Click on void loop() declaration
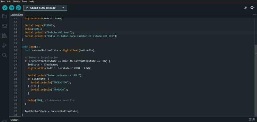This screenshot has height=122, width=257. pos(31,47)
